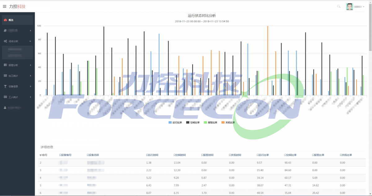This screenshot has height=196, width=372.
Task: Click the orange 关机比率 legend swatch
Action: [x=223, y=122]
